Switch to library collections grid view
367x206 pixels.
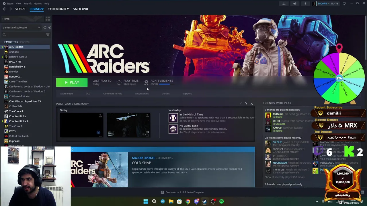click(48, 19)
